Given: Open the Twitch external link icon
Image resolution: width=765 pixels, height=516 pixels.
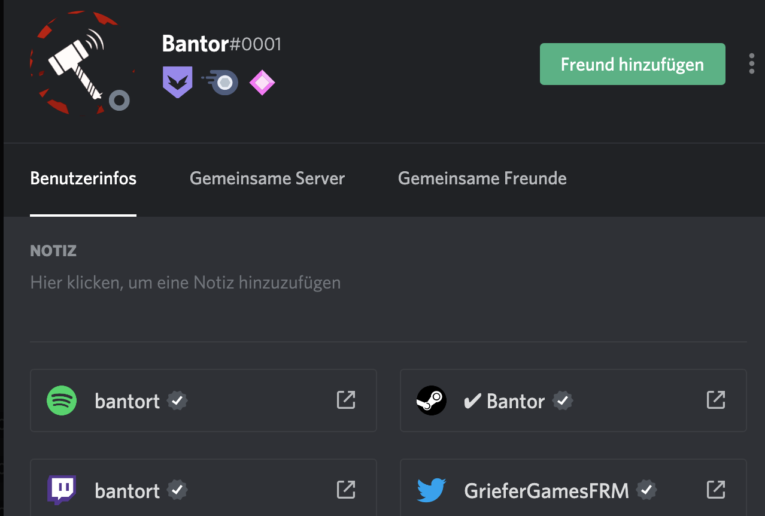Looking at the screenshot, I should (x=346, y=490).
